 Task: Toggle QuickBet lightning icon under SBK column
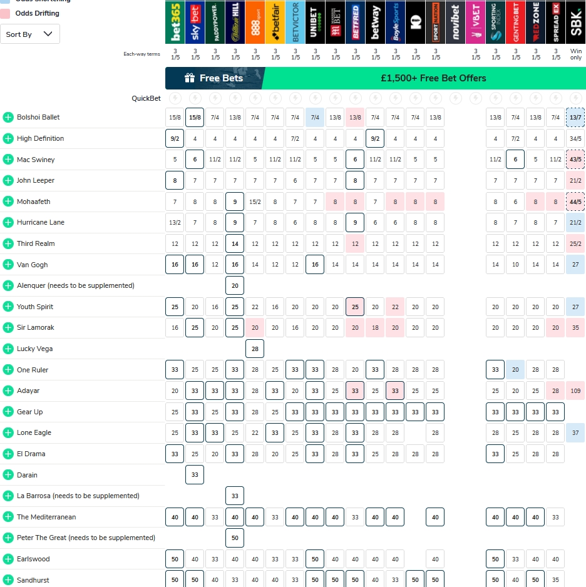pyautogui.click(x=575, y=98)
